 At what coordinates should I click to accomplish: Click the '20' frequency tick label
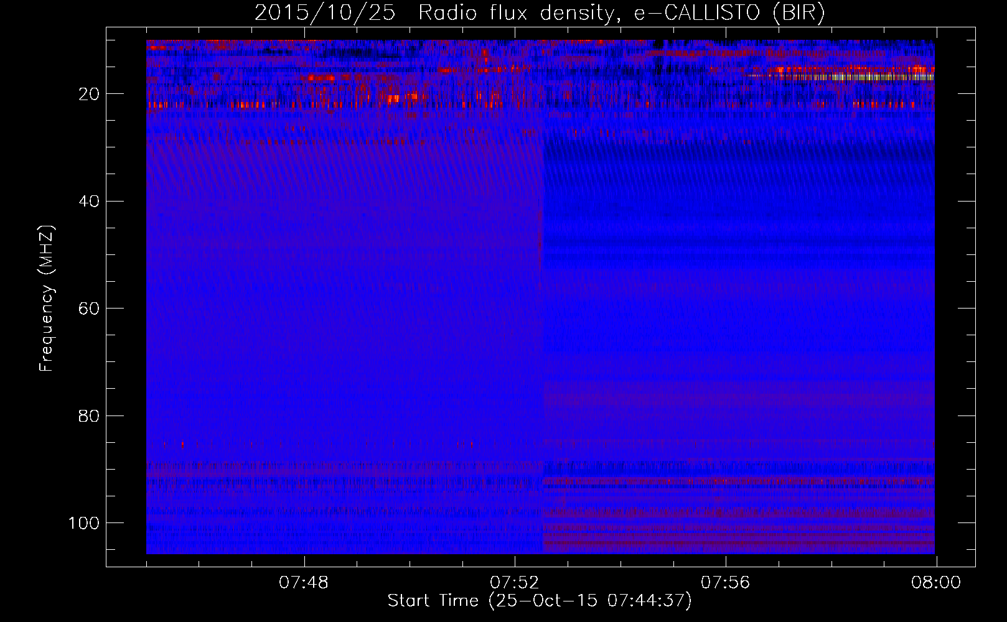tap(89, 94)
